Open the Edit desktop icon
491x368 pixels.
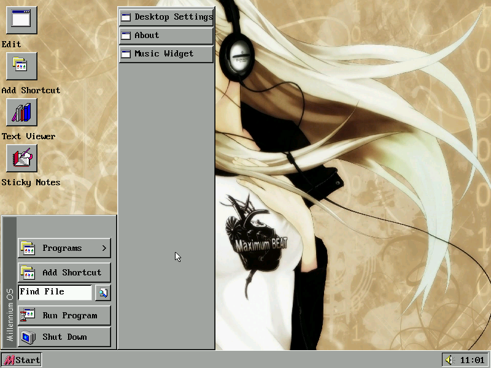pos(21,20)
